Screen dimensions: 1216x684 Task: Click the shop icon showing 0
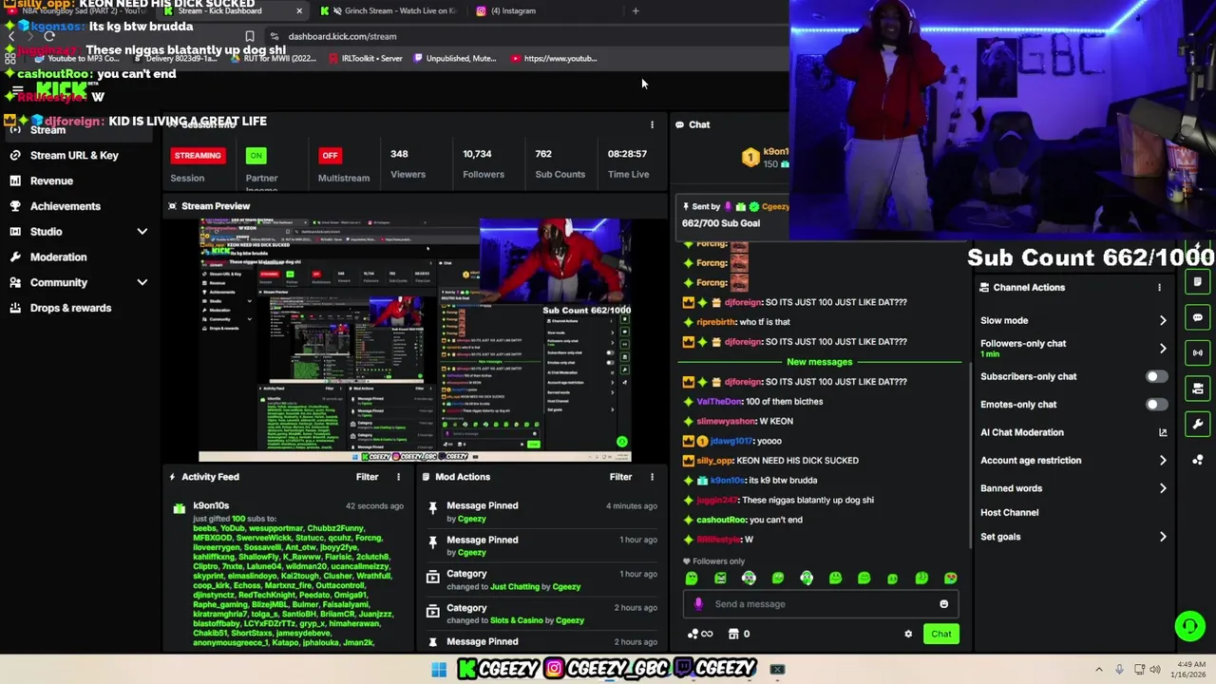pyautogui.click(x=733, y=634)
